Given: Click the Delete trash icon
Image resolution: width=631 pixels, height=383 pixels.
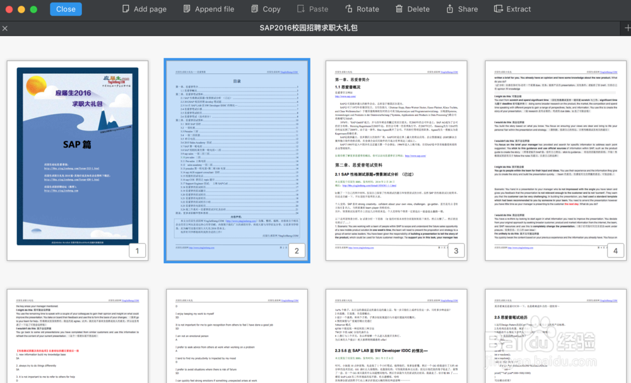Looking at the screenshot, I should [399, 9].
